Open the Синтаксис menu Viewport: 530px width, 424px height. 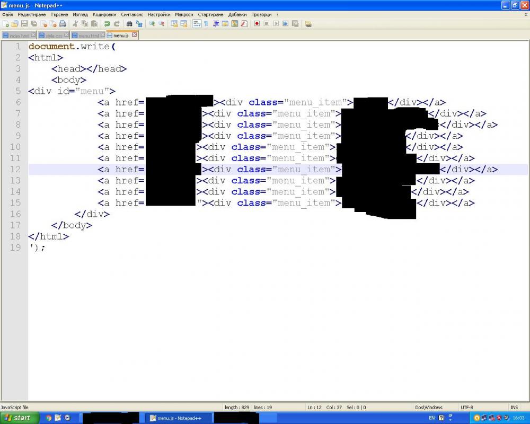132,14
